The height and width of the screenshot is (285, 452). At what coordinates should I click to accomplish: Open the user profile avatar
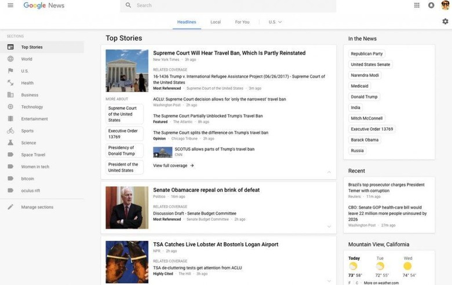tap(446, 5)
